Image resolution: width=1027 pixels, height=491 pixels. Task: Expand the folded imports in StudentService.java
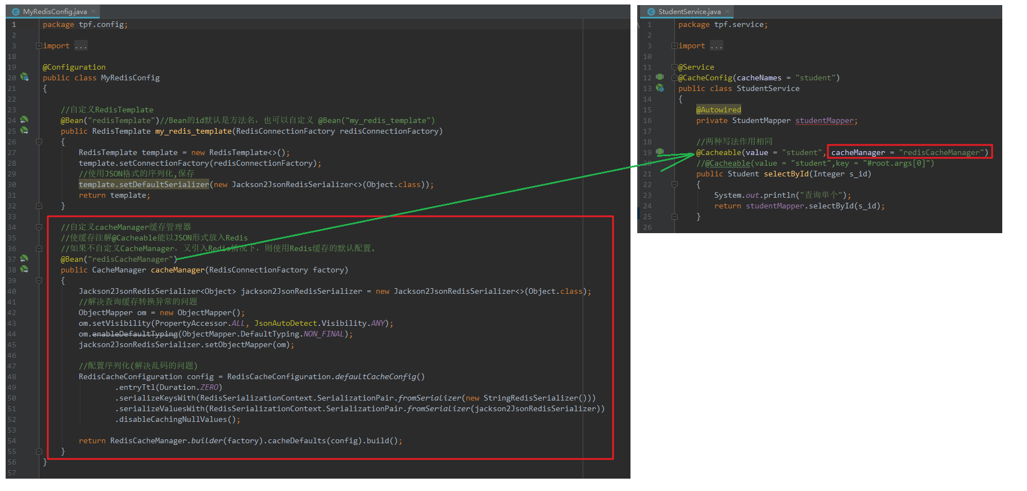tap(674, 46)
